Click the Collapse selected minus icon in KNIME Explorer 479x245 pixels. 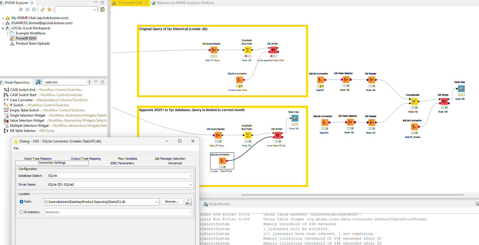pos(27,9)
